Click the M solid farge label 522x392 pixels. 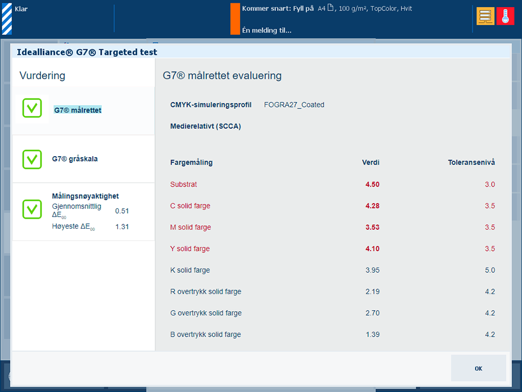[191, 228]
